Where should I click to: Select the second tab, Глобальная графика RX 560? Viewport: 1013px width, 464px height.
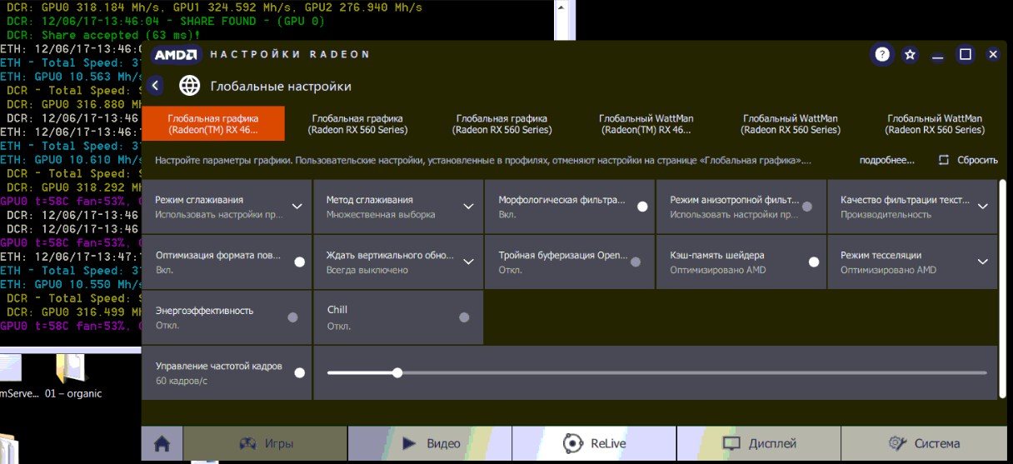pyautogui.click(x=357, y=123)
